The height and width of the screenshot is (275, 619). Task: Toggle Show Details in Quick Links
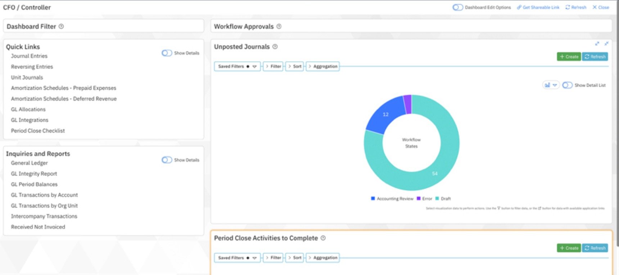pos(167,53)
